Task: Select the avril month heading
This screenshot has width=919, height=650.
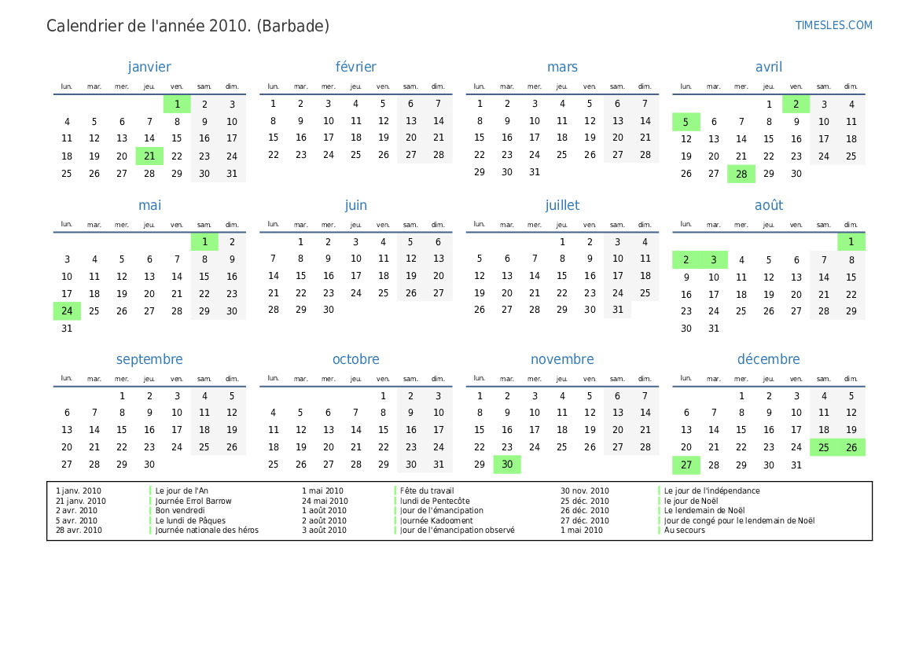Action: tap(768, 67)
